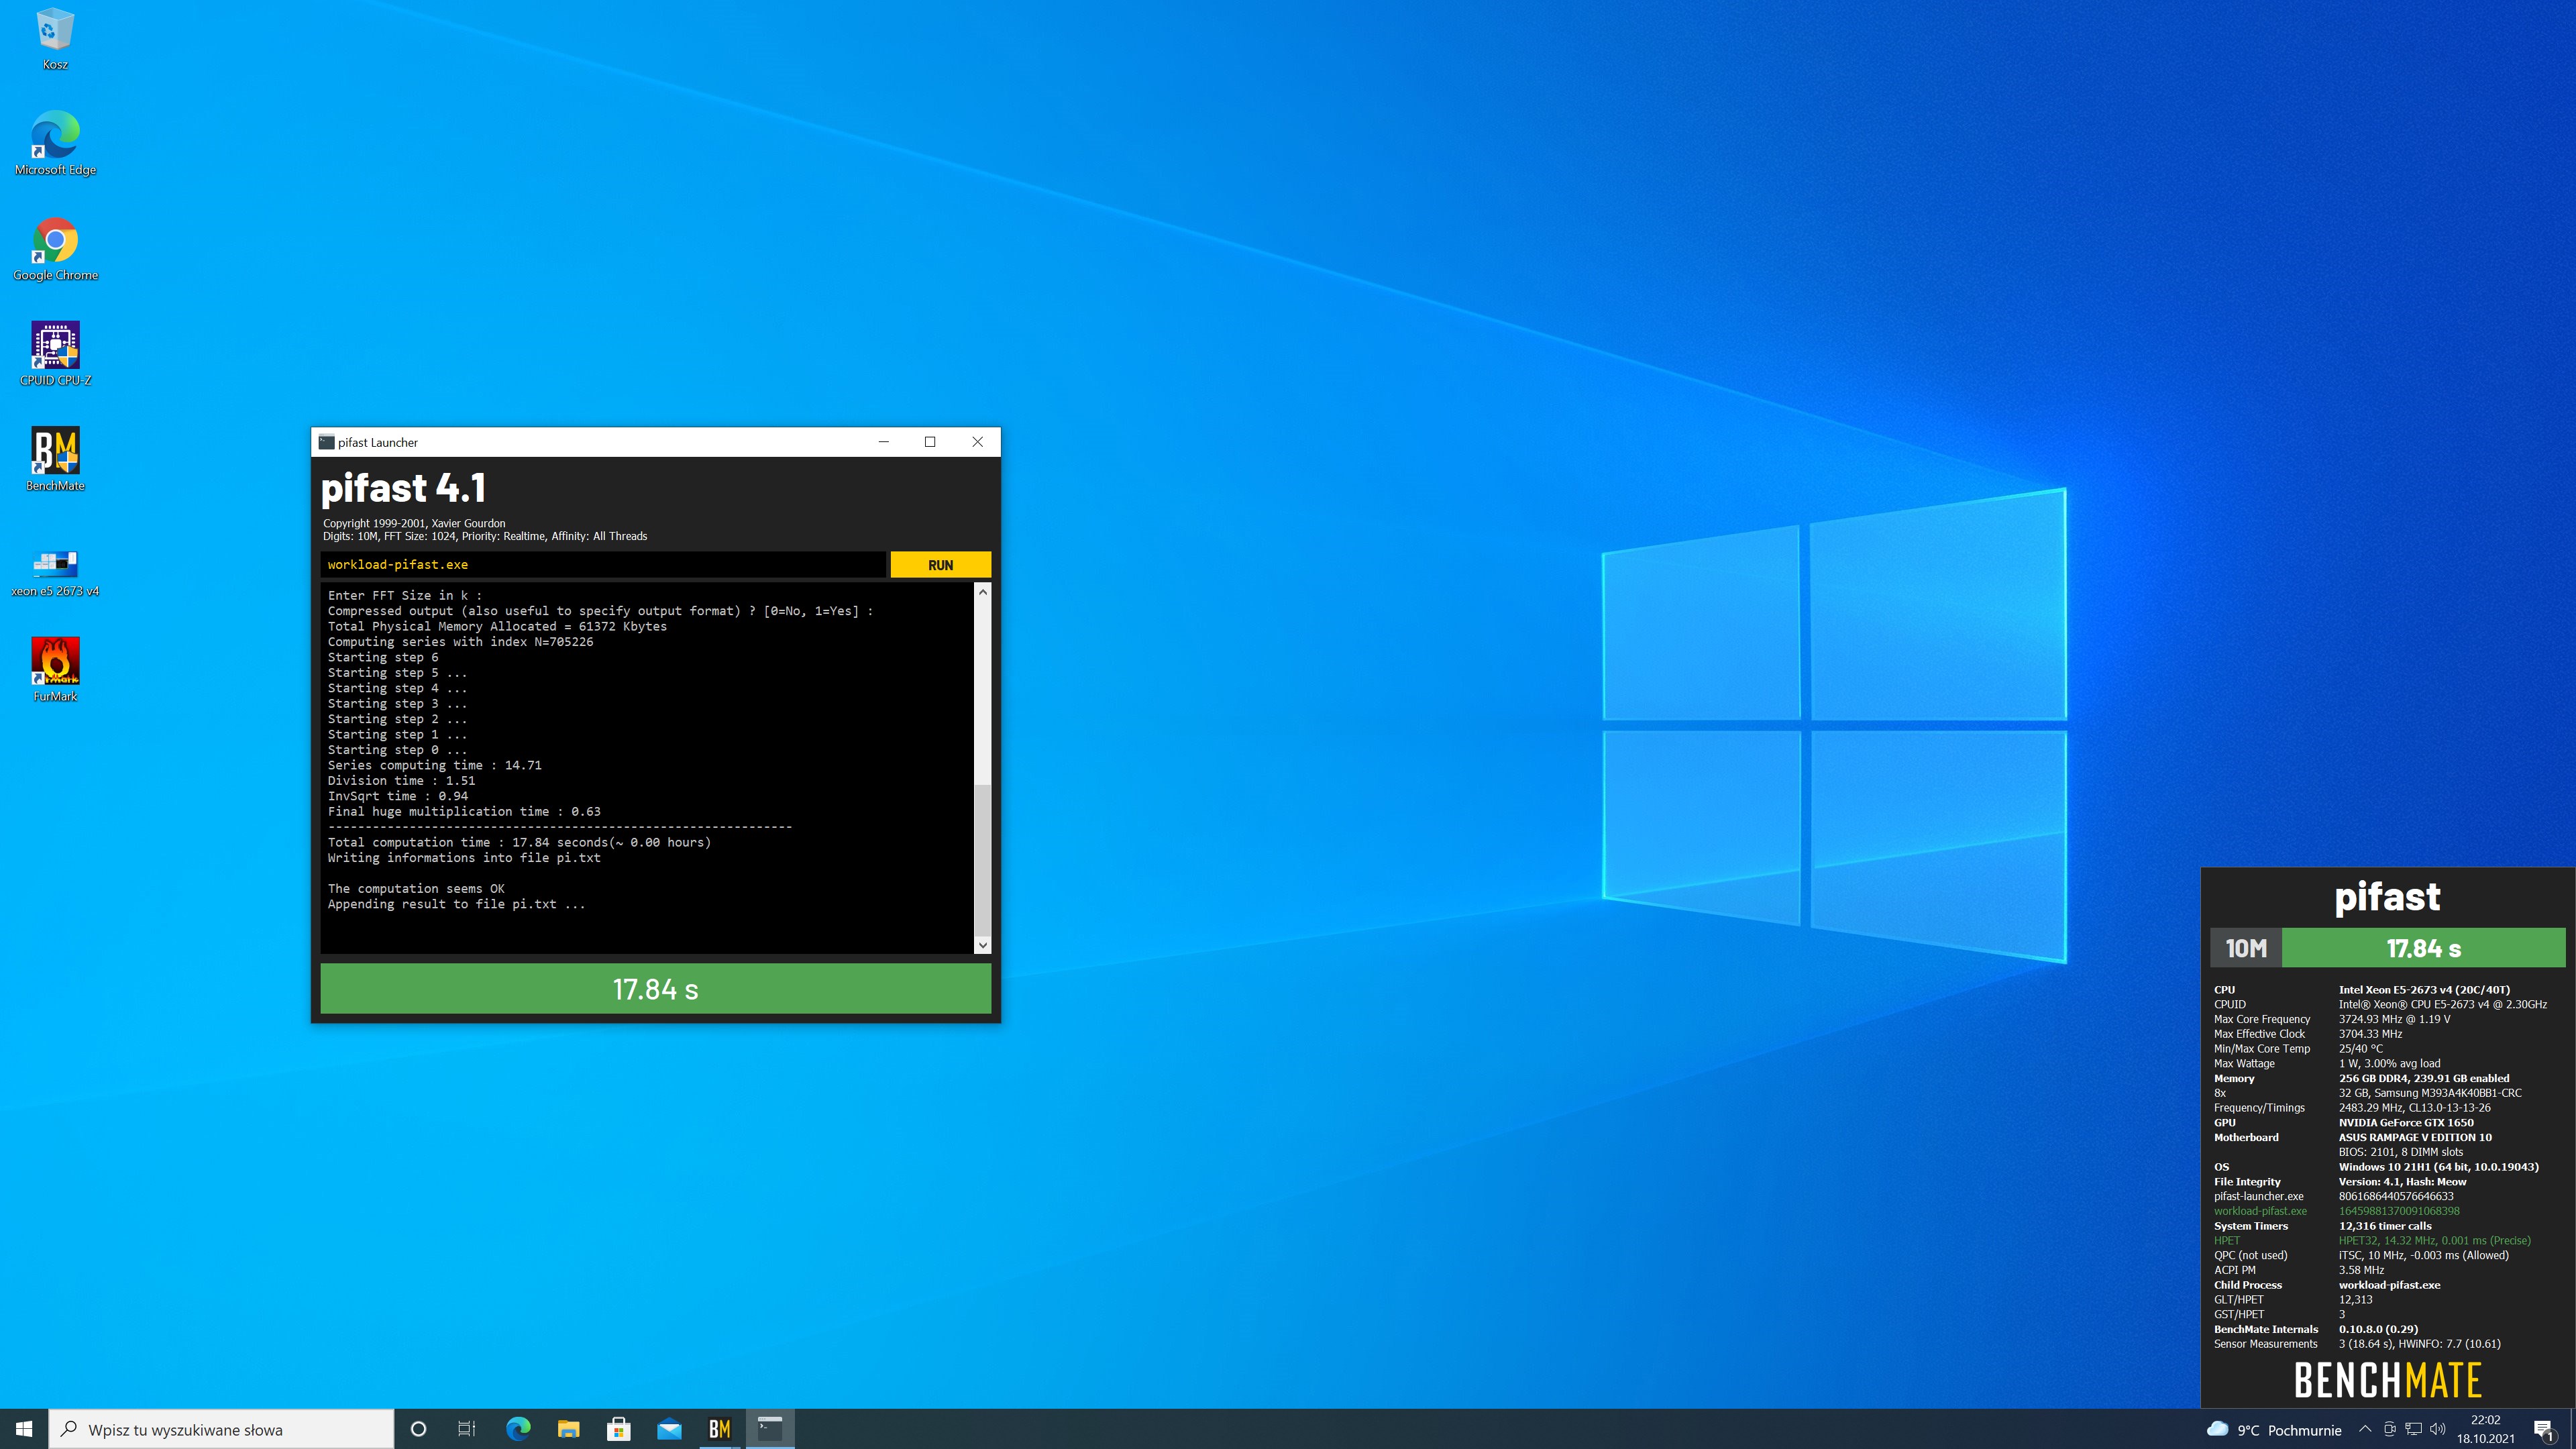Open the network status tray icon
The height and width of the screenshot is (1449, 2576).
[2414, 1429]
